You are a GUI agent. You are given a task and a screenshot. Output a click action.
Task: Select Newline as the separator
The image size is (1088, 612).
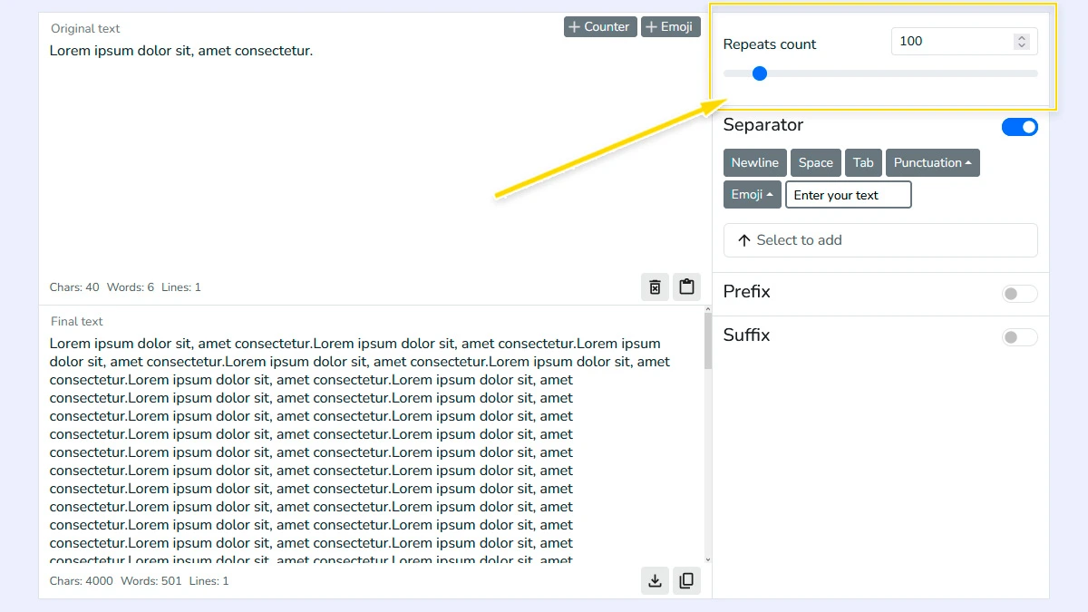(x=754, y=162)
